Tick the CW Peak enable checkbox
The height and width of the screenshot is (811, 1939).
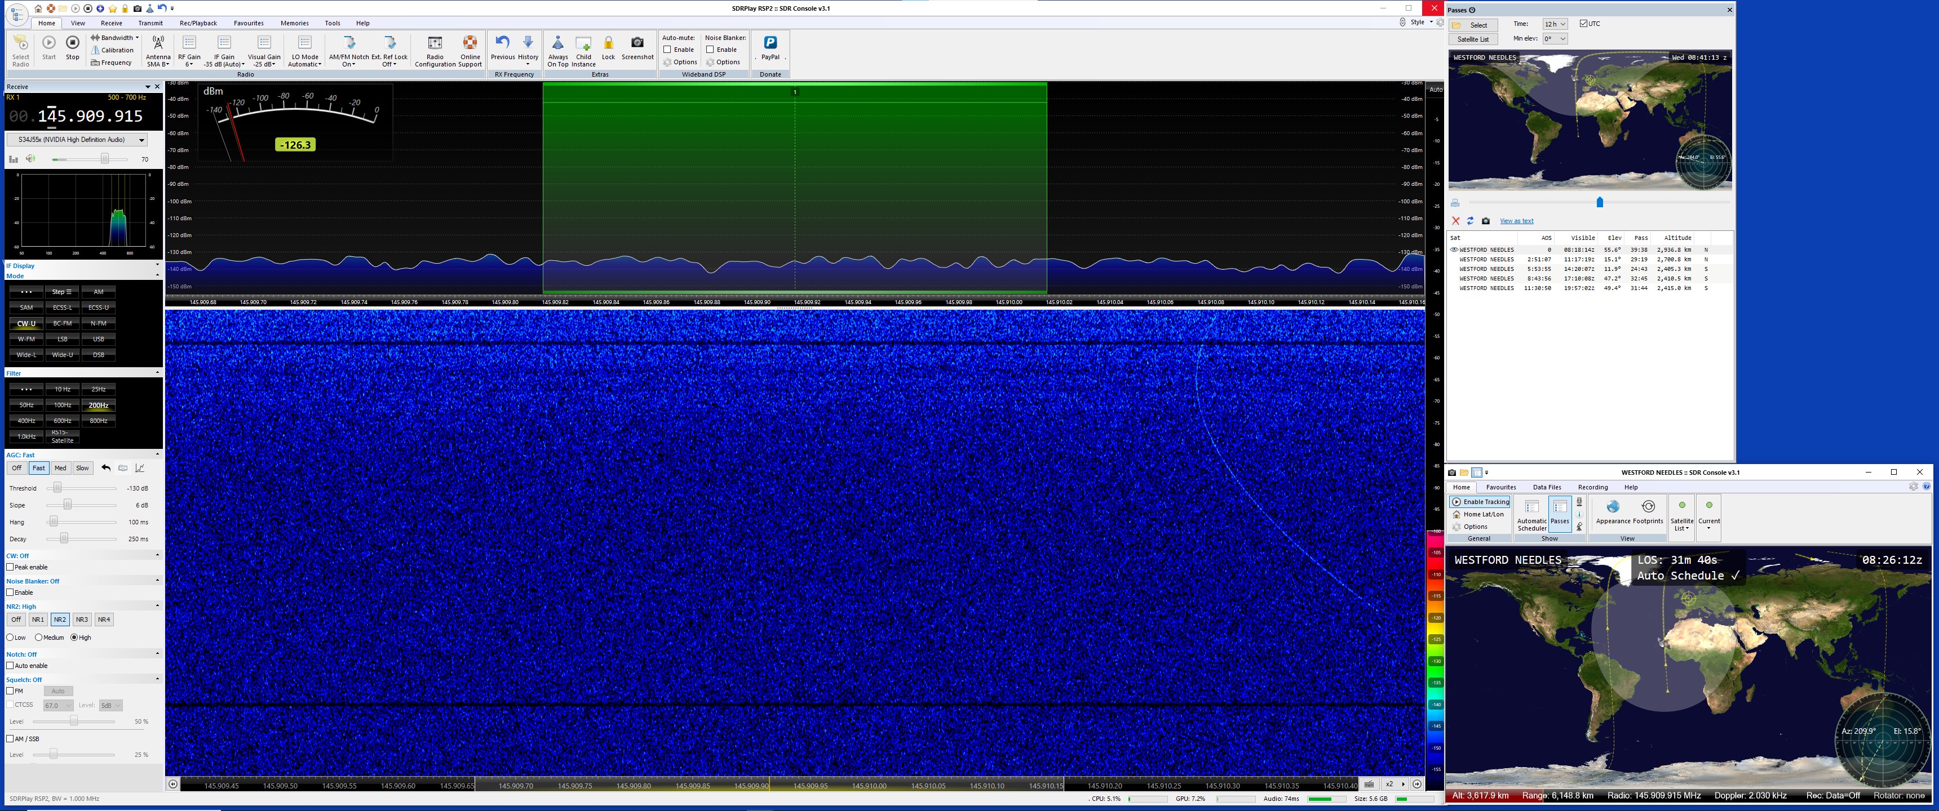point(11,567)
